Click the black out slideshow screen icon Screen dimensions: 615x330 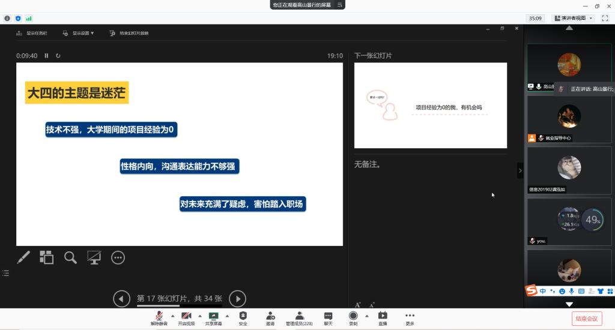[x=94, y=257]
